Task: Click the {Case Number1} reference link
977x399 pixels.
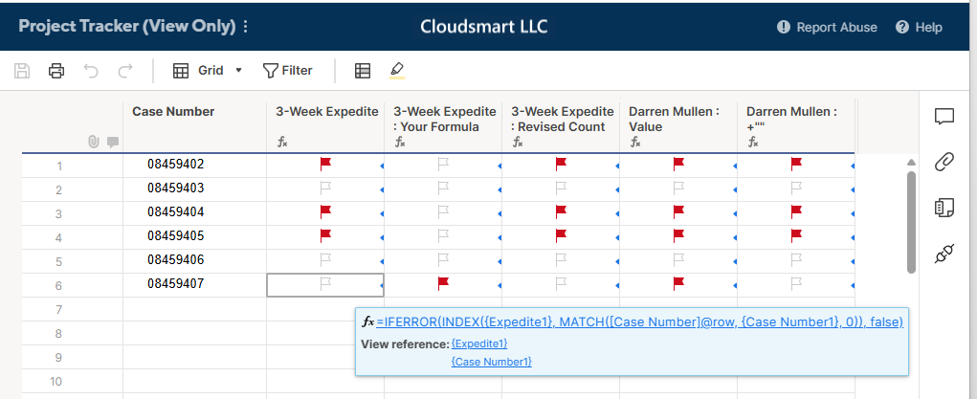Action: coord(492,362)
